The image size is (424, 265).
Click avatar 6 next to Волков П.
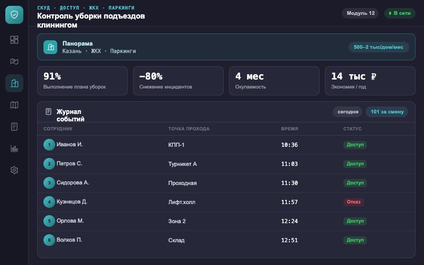[49, 240]
